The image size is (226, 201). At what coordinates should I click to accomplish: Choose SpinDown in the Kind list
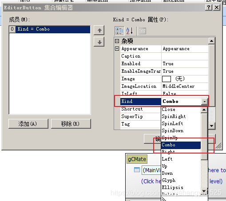(x=181, y=130)
